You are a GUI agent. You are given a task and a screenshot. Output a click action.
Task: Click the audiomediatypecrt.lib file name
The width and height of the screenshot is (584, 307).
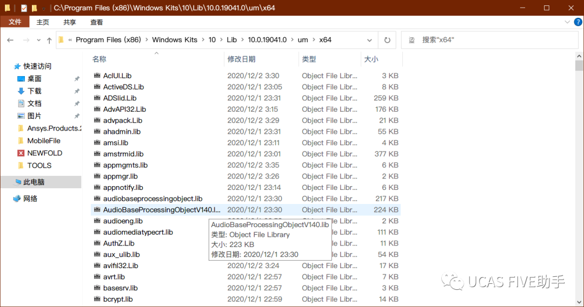point(138,233)
